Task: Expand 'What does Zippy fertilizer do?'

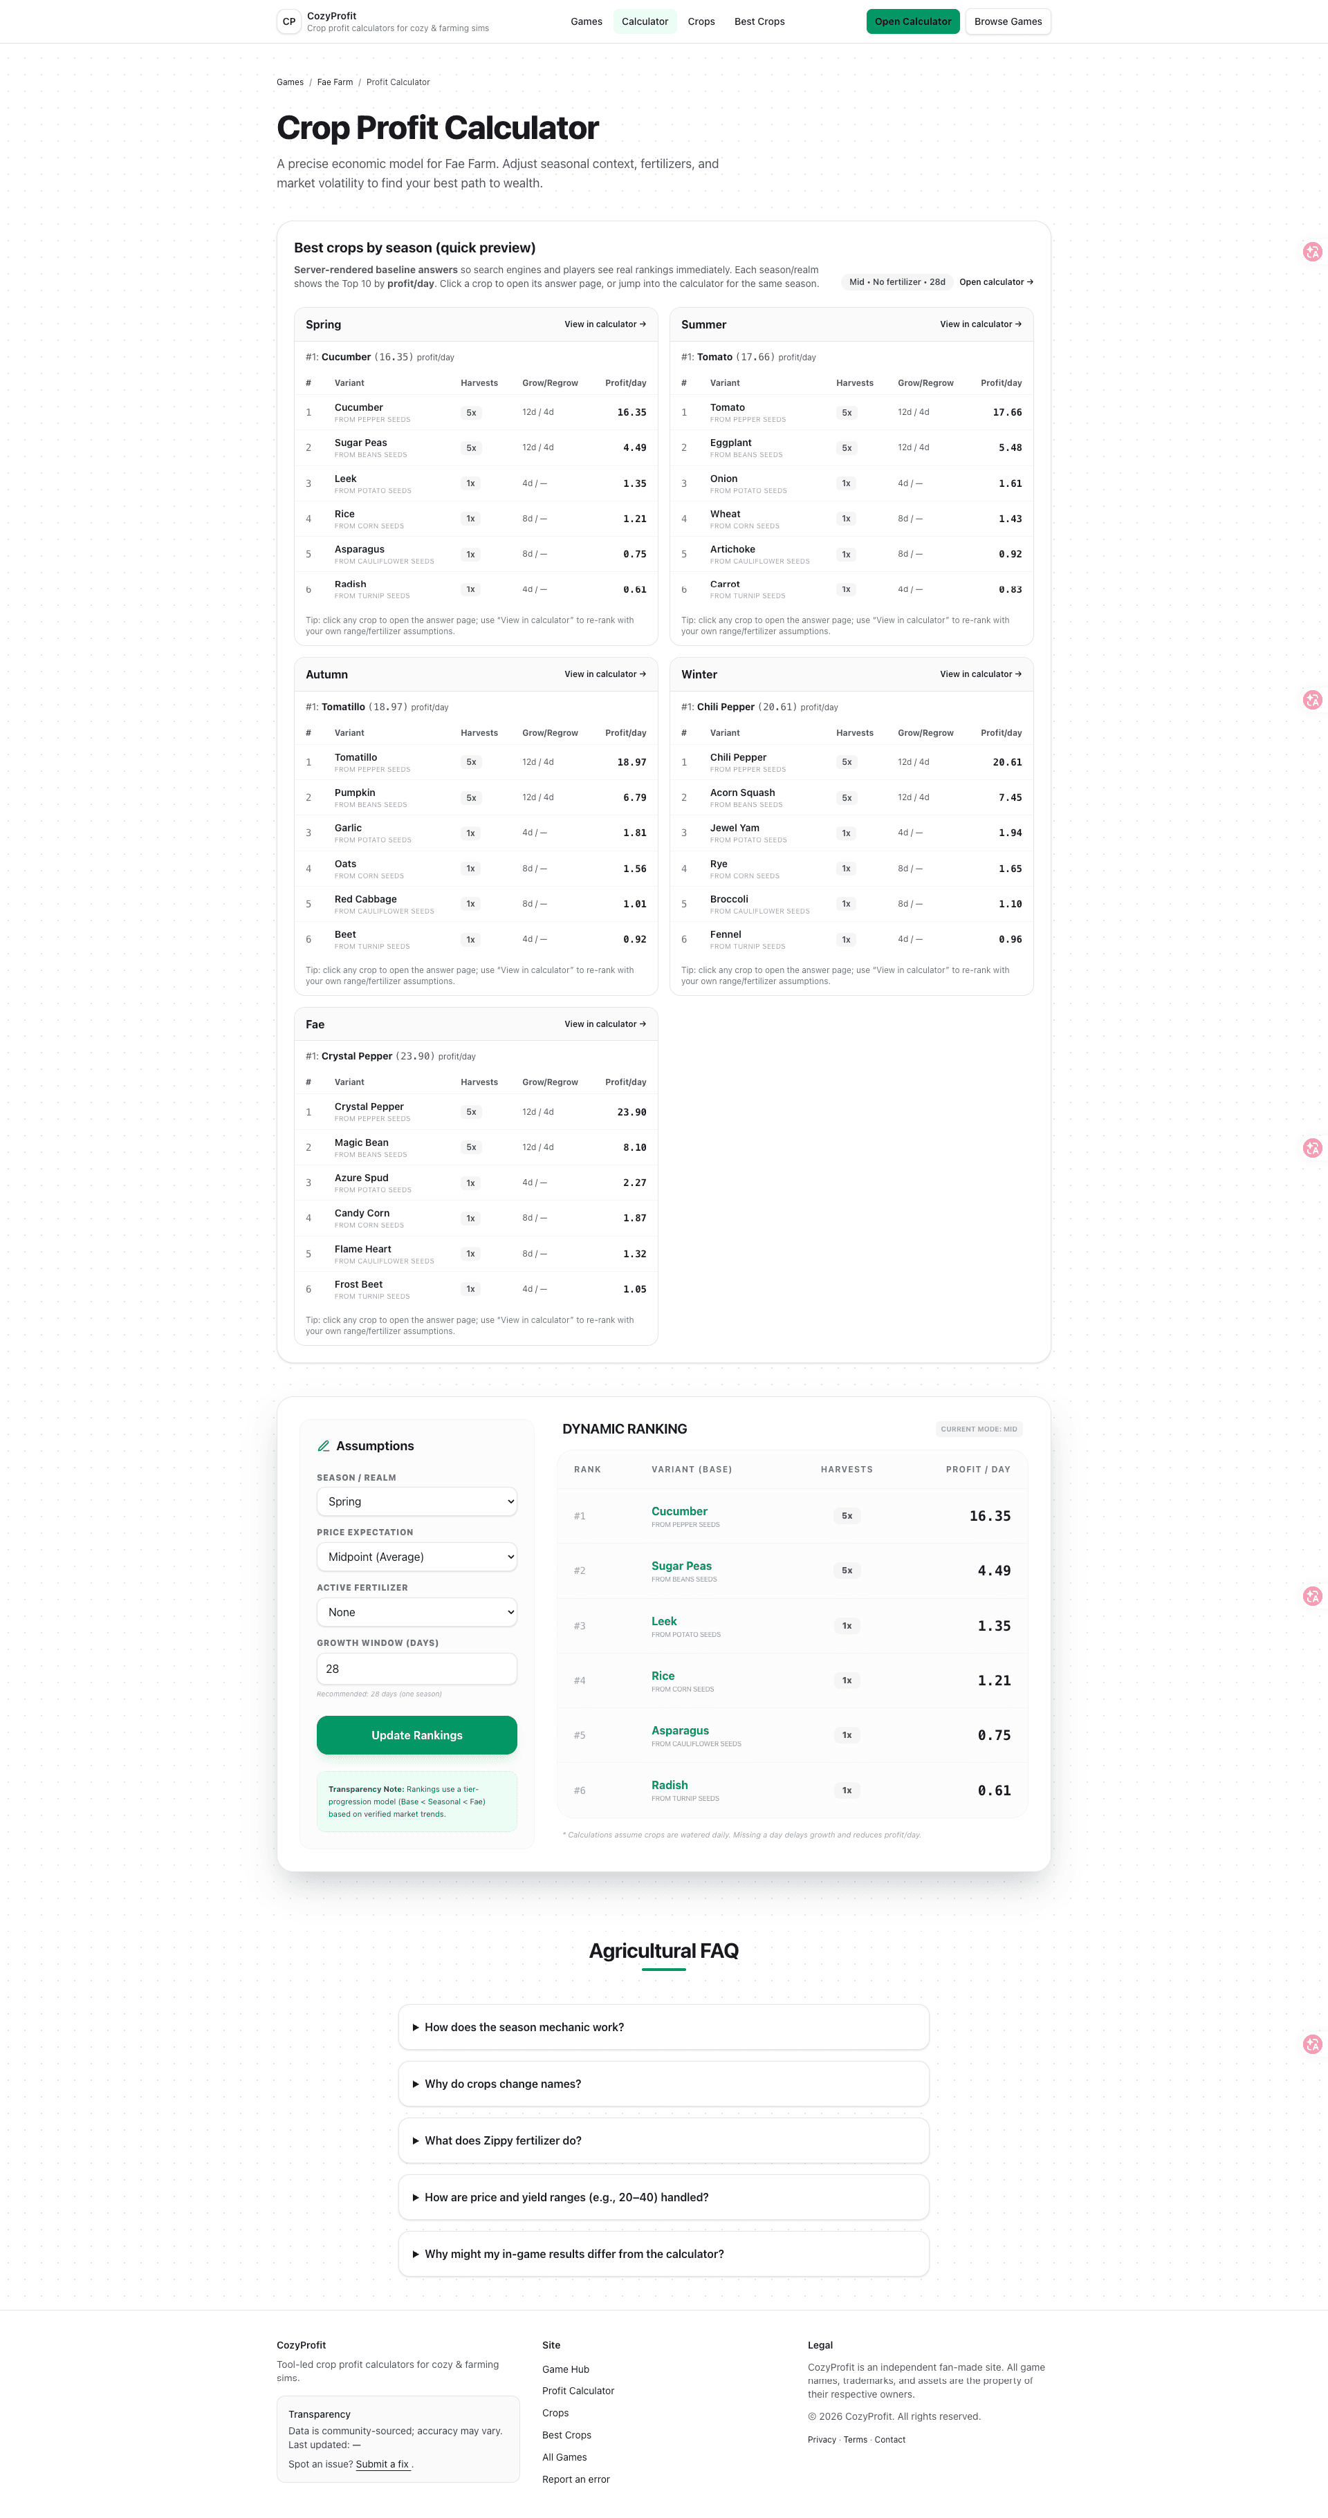Action: tap(663, 2140)
